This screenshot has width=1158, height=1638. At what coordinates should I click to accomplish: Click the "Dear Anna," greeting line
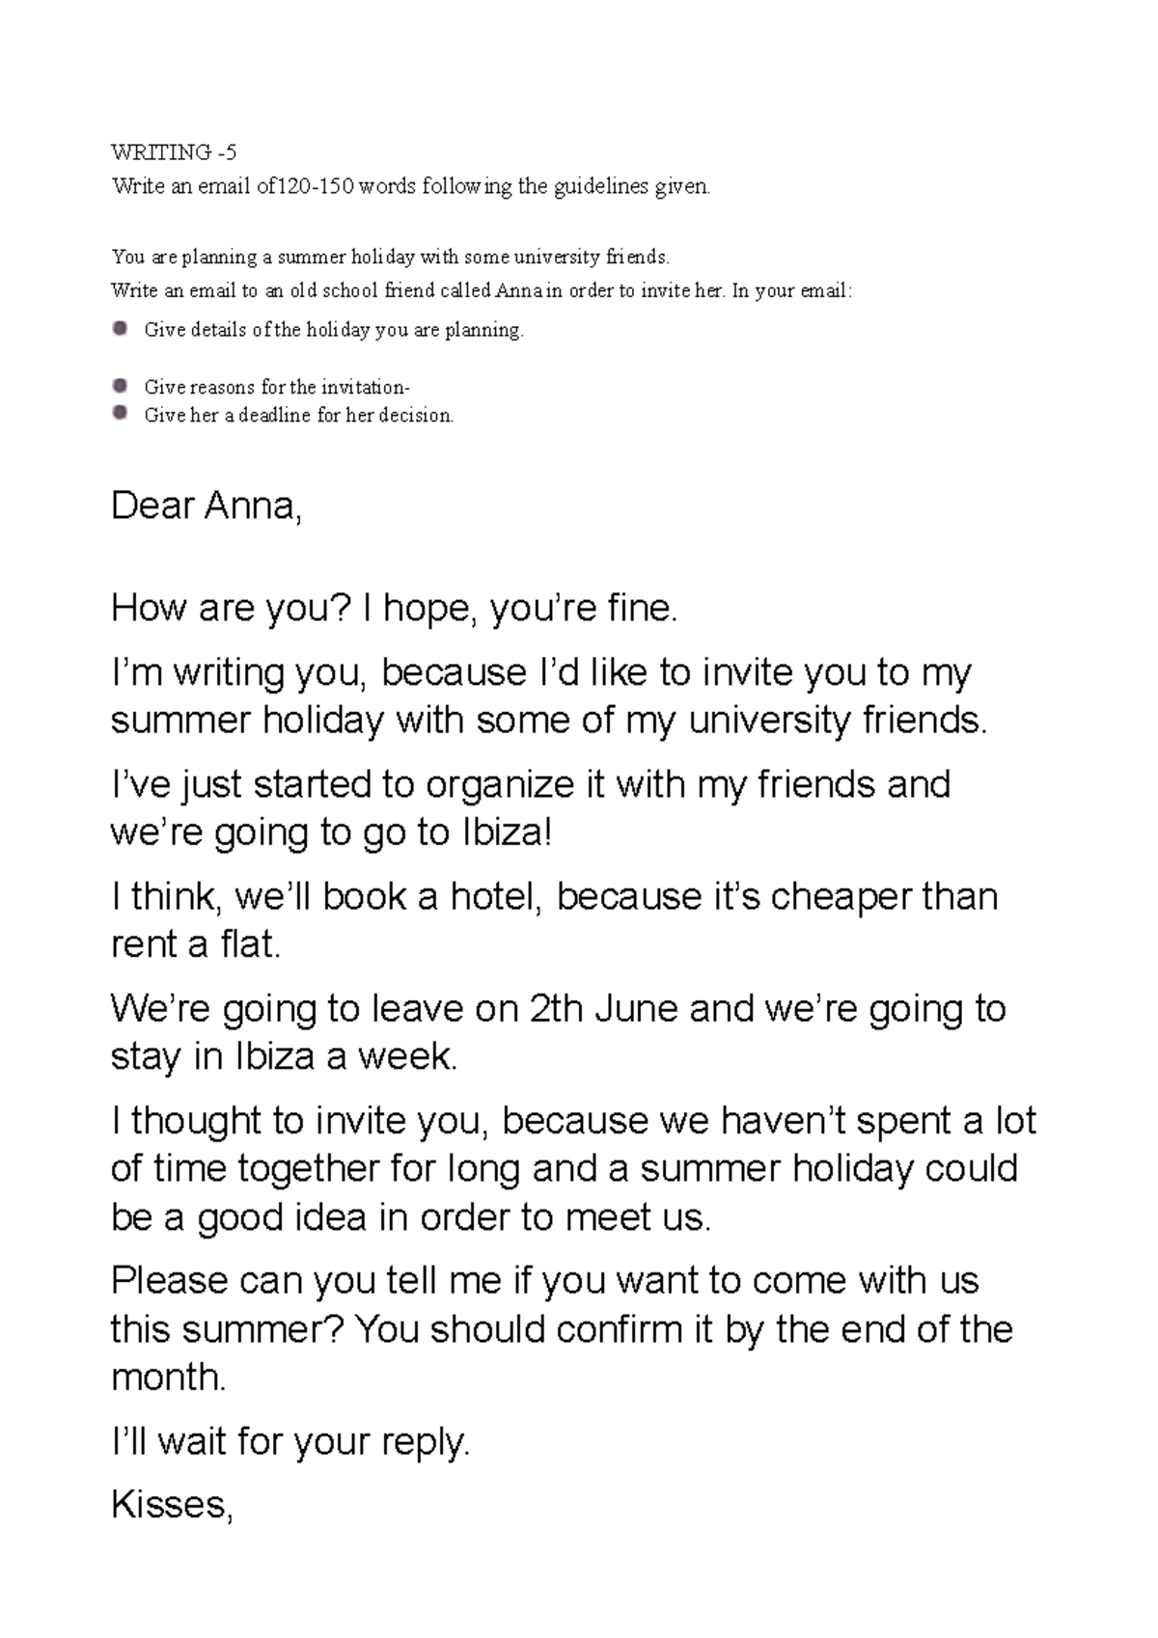pyautogui.click(x=207, y=506)
